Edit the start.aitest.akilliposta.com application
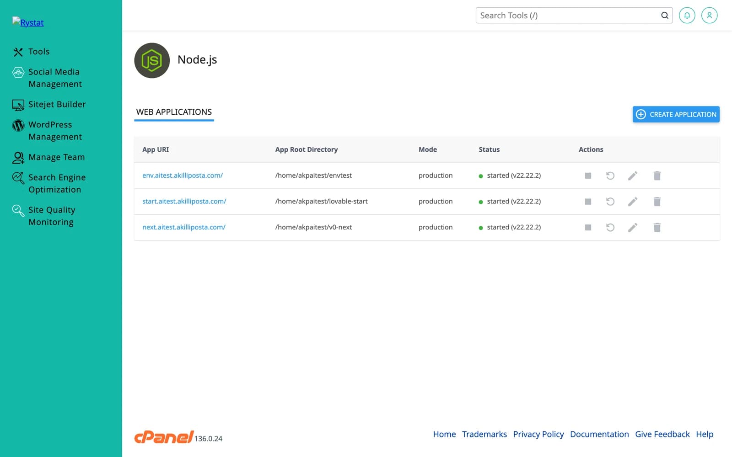The height and width of the screenshot is (457, 732). (633, 202)
